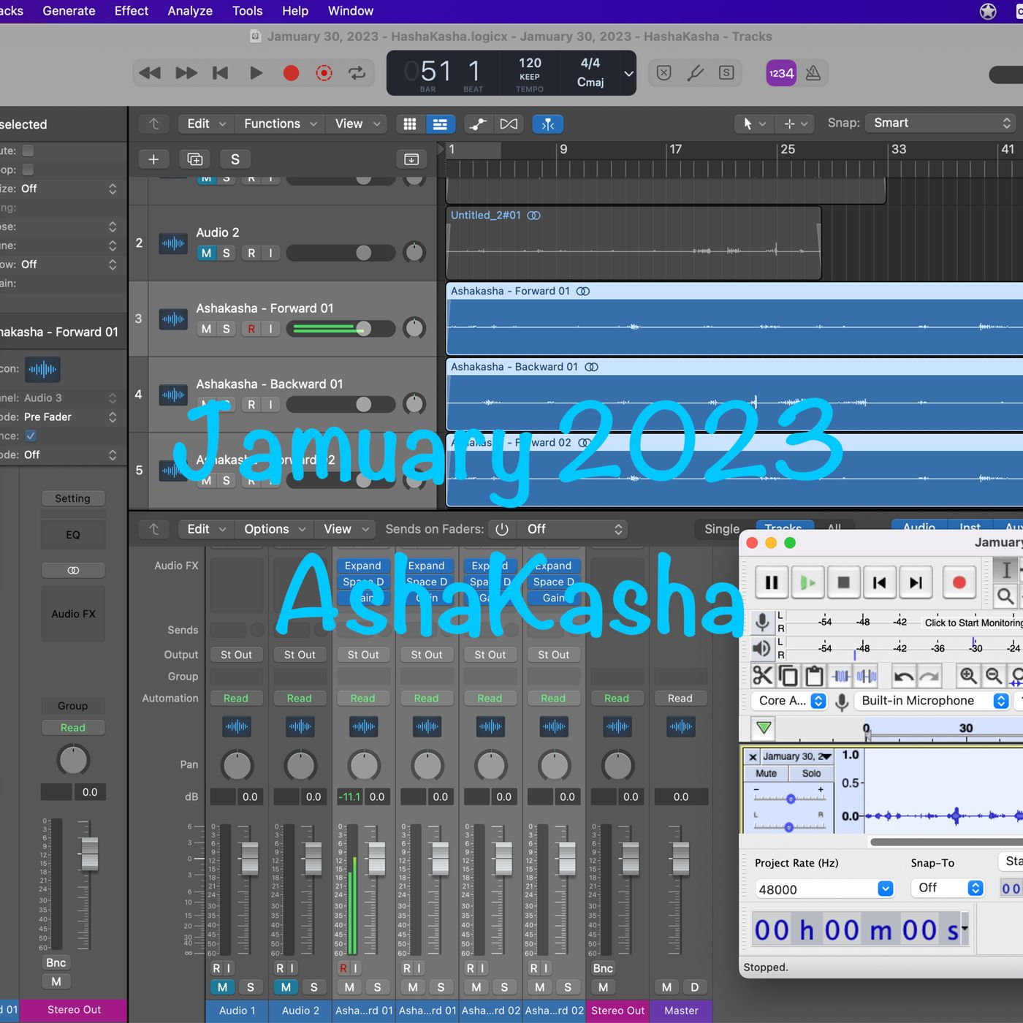Select the automation curve icon in Logic's toolbar
Viewport: 1023px width, 1023px height.
coord(477,123)
